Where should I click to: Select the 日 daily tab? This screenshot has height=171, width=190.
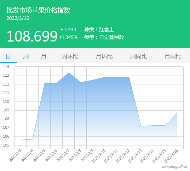(8, 56)
